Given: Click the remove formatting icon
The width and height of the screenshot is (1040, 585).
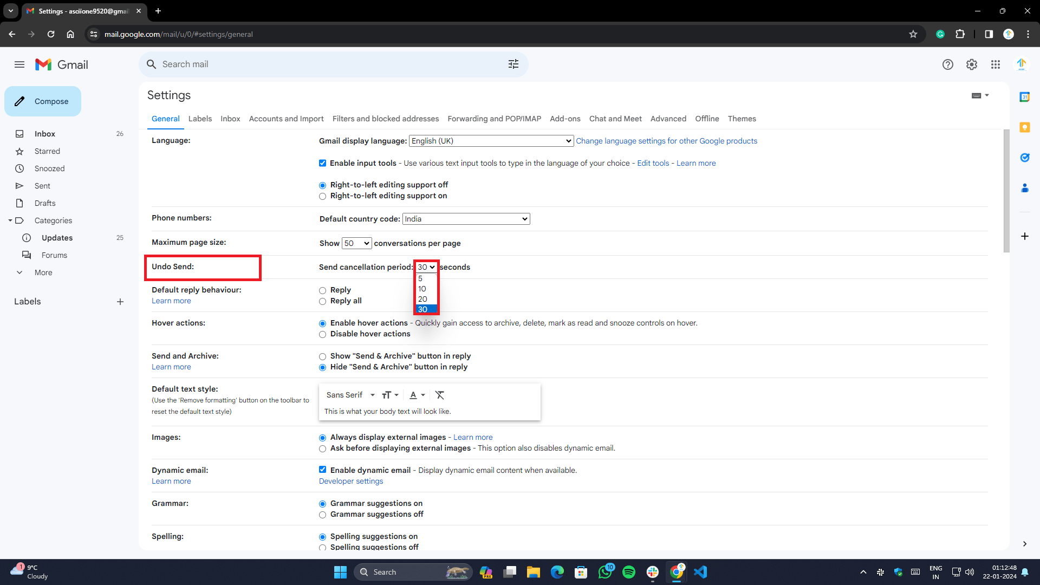Looking at the screenshot, I should pos(440,395).
